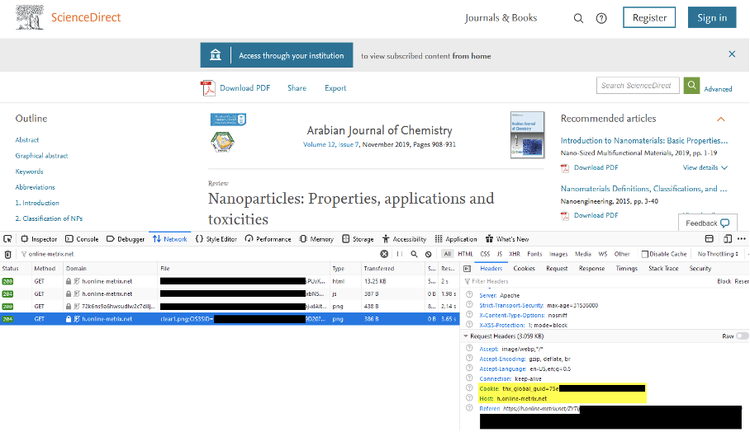Click the Download PDF icon above the article
The height and width of the screenshot is (432, 750).
click(x=208, y=88)
